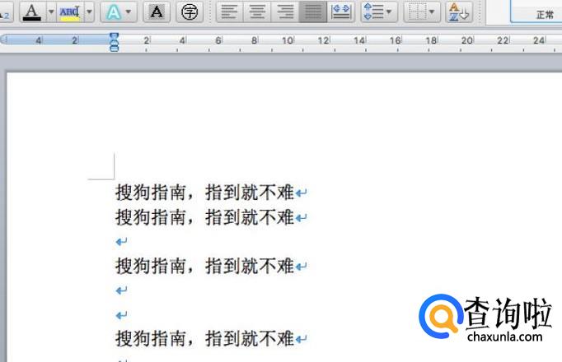This screenshot has height=362, width=562.
Task: Open the blue text effects A menu
Action: pyautogui.click(x=119, y=12)
